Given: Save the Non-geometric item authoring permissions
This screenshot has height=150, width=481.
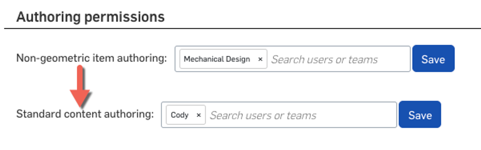Looking at the screenshot, I should (433, 59).
